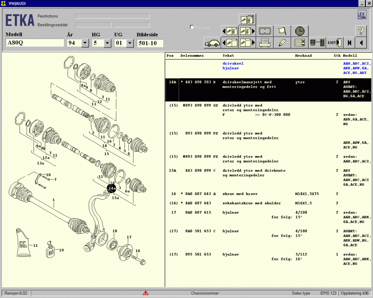Click the first-record navigation icon

pos(349,42)
